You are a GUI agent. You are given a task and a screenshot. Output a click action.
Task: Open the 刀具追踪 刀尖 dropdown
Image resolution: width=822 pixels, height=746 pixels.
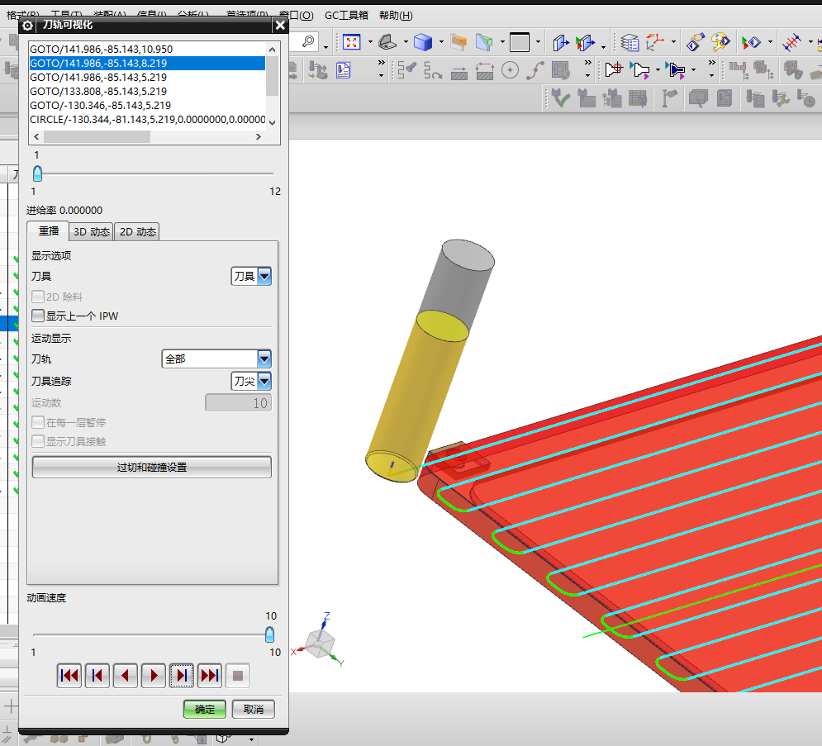point(251,381)
